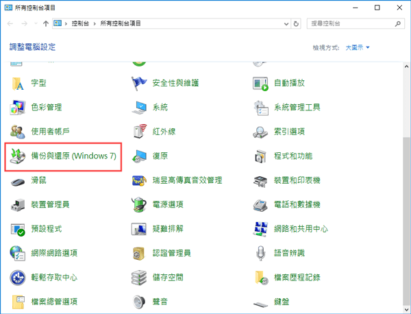The image size is (411, 314).
Task: Click the scrollbar up arrow
Action: [406, 66]
